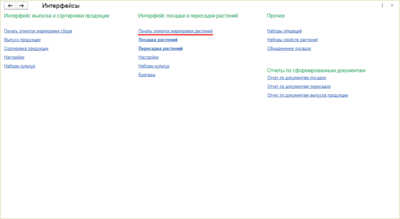The width and height of the screenshot is (400, 219).
Task: Open the Наборы свойств растений link
Action: point(292,40)
